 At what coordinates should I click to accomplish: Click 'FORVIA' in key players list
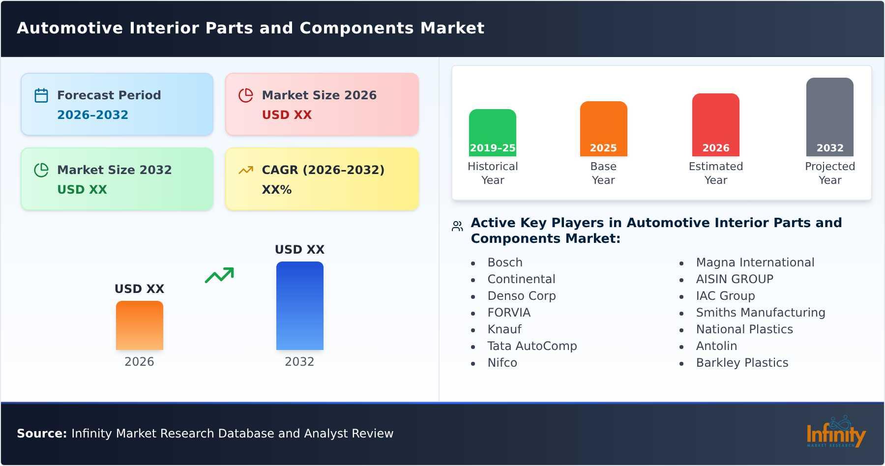[x=509, y=313]
